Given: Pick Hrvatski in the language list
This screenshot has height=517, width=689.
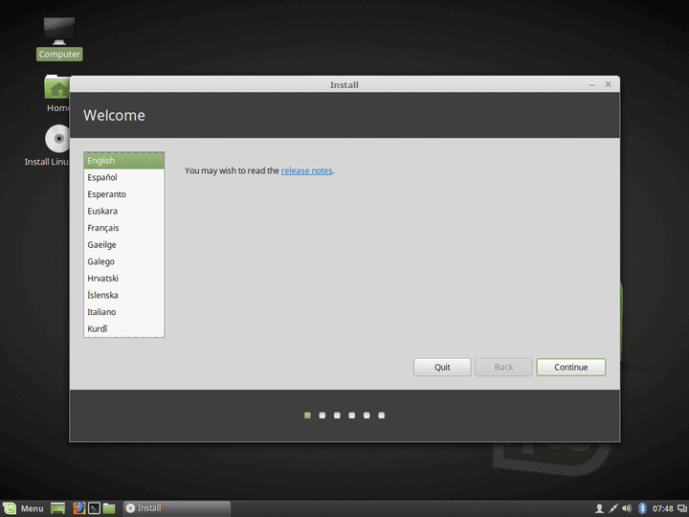Looking at the screenshot, I should pyautogui.click(x=102, y=279).
